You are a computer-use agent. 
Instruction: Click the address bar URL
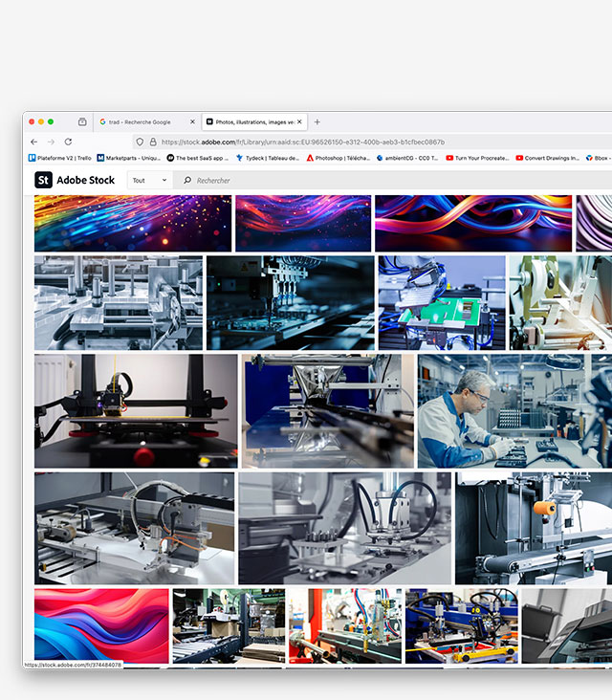coord(303,142)
